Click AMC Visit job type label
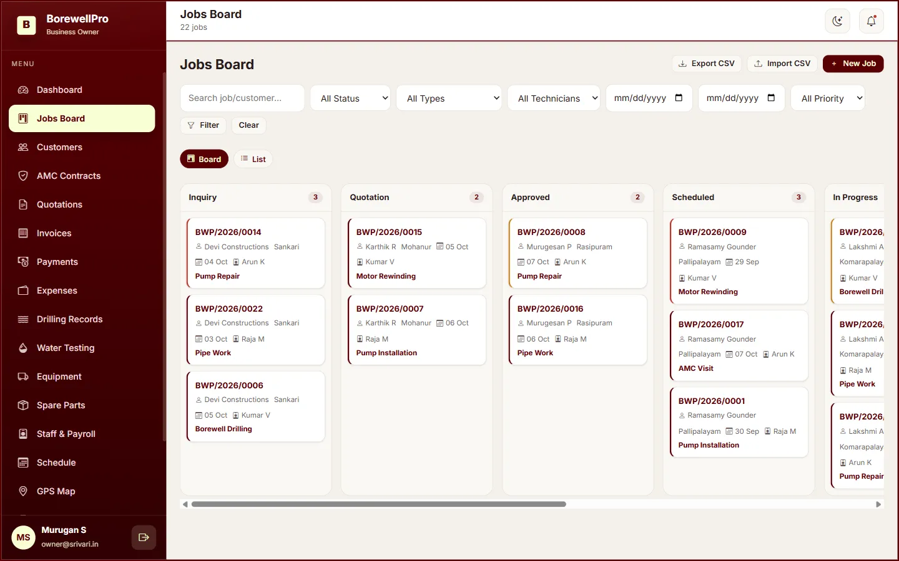899x561 pixels. 695,368
